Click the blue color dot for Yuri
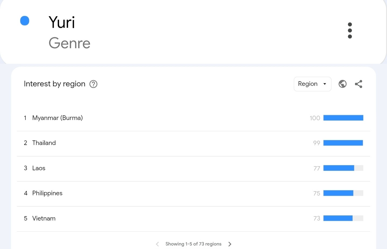 coord(25,21)
